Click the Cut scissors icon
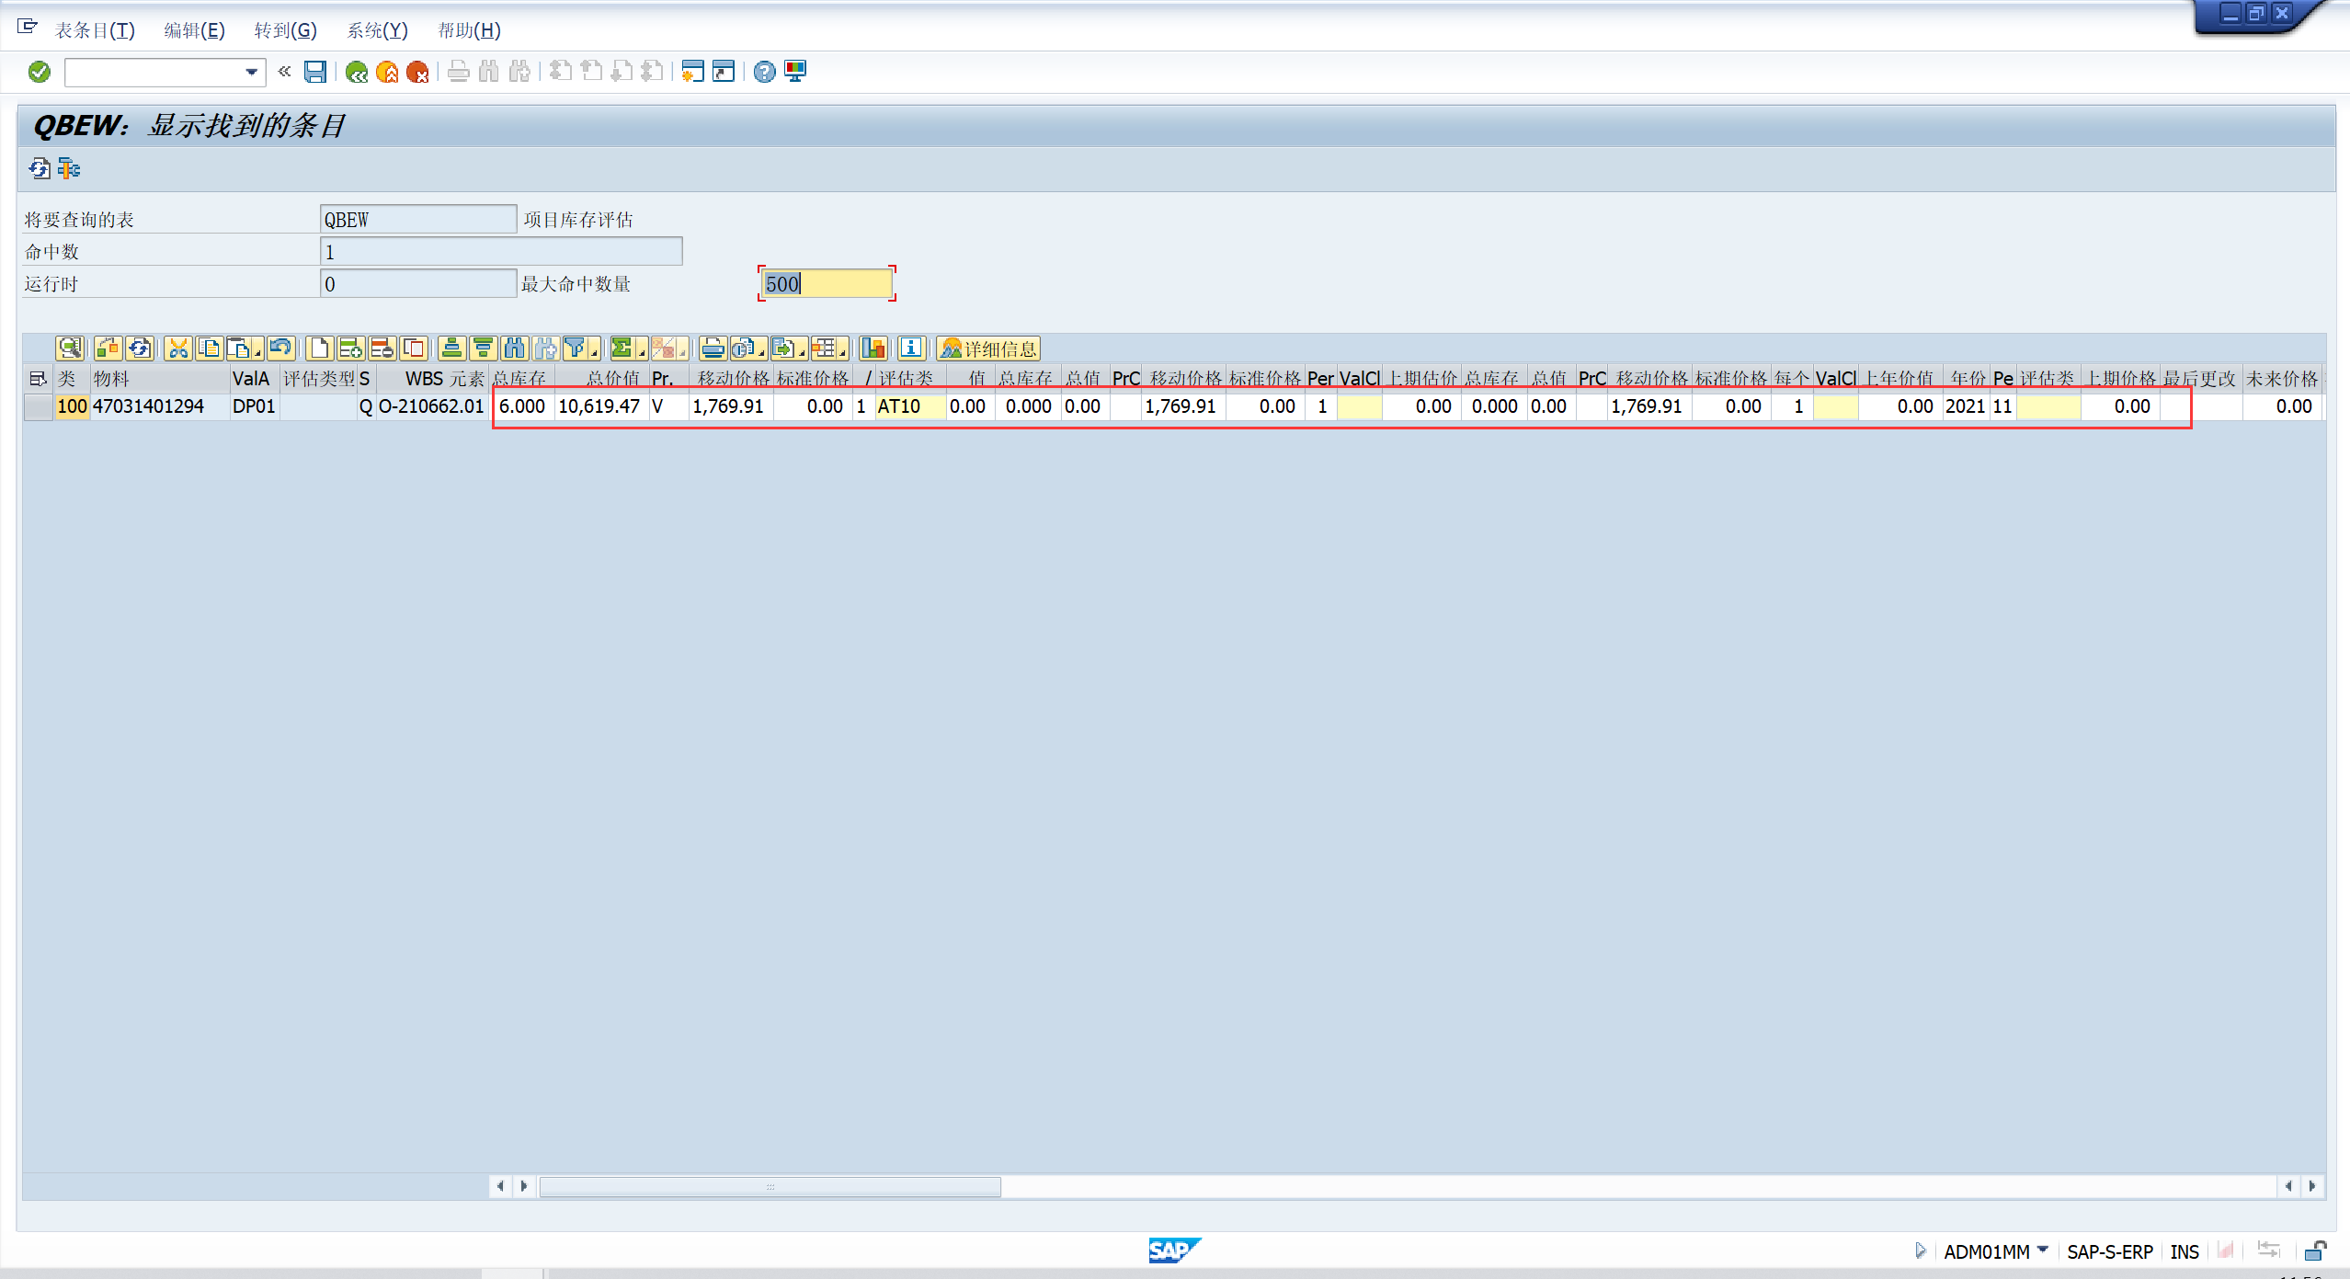Image resolution: width=2350 pixels, height=1279 pixels. click(177, 348)
